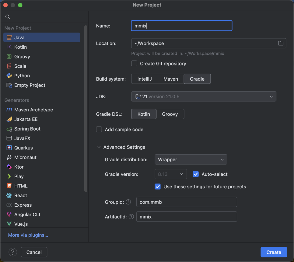Choose the Jakarta EE generator icon
Screen dimensions: 294x262
pyautogui.click(x=9, y=119)
